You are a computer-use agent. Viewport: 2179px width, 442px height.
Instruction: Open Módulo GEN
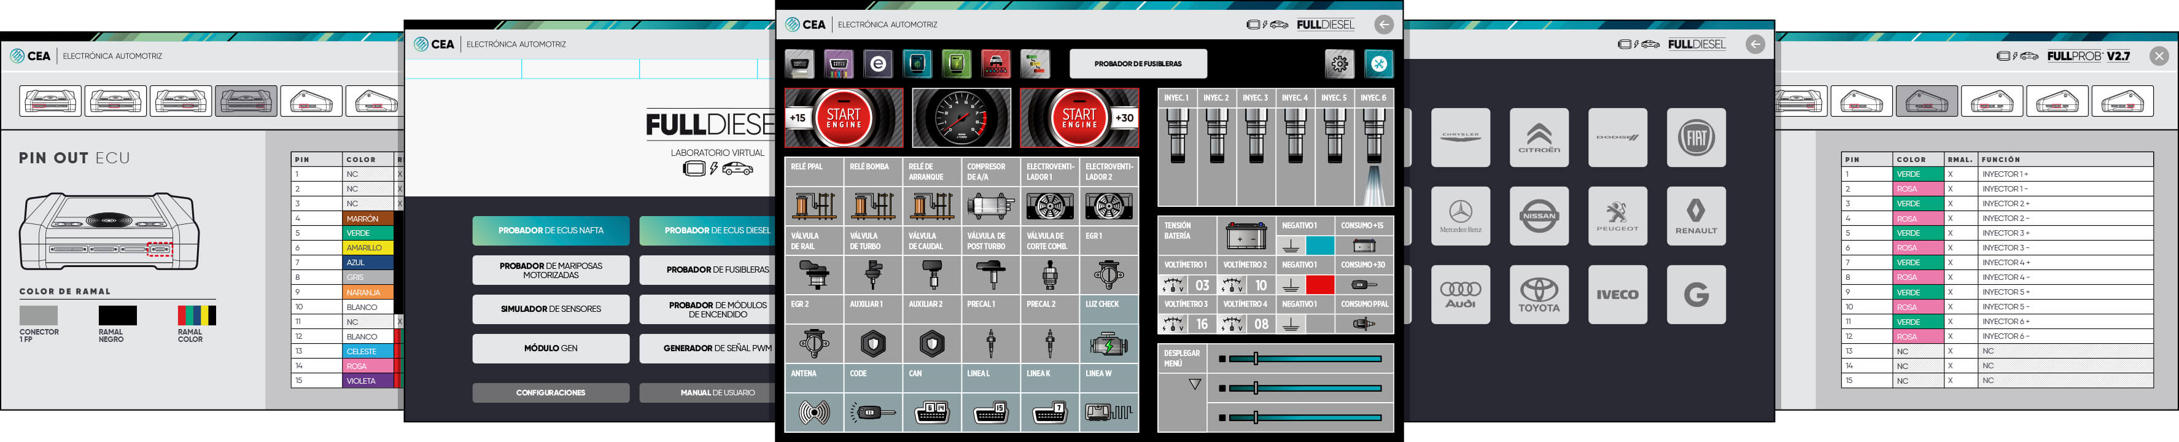click(551, 348)
